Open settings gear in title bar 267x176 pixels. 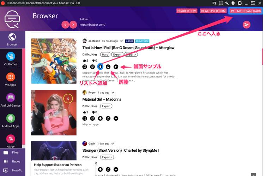pyautogui.click(x=239, y=3)
